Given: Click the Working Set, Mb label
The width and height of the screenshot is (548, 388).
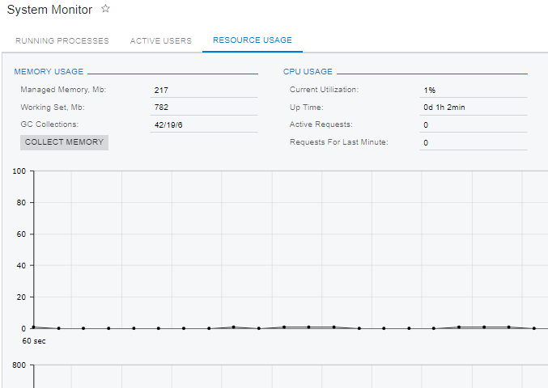Looking at the screenshot, I should (53, 108).
